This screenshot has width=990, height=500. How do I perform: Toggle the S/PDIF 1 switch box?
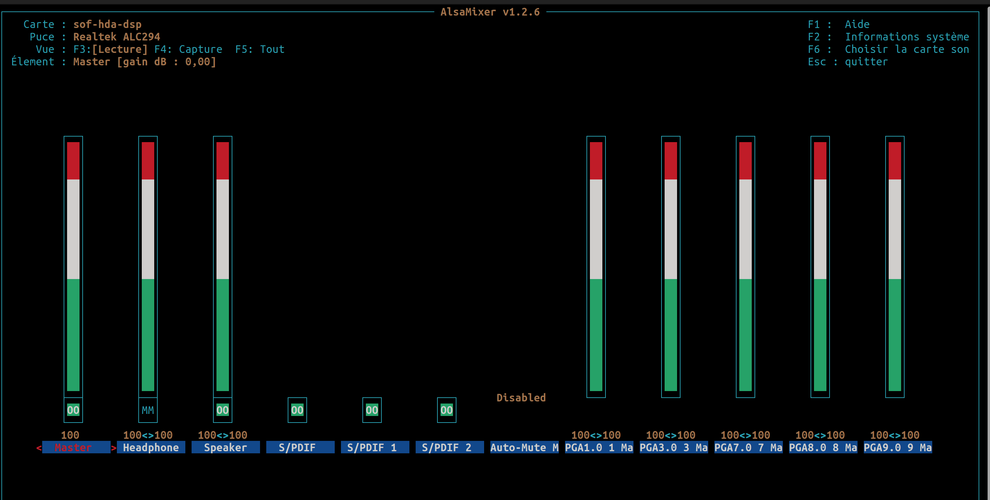click(x=372, y=410)
